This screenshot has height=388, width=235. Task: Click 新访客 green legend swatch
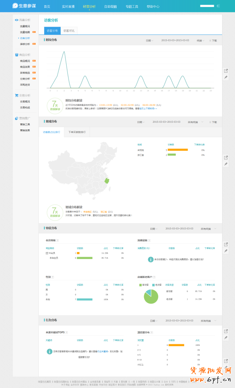point(141,285)
